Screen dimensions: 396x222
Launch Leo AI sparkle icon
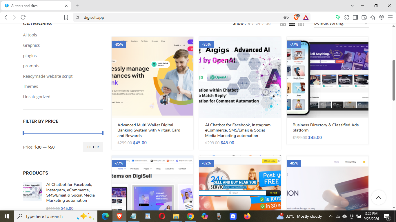coord(373,17)
